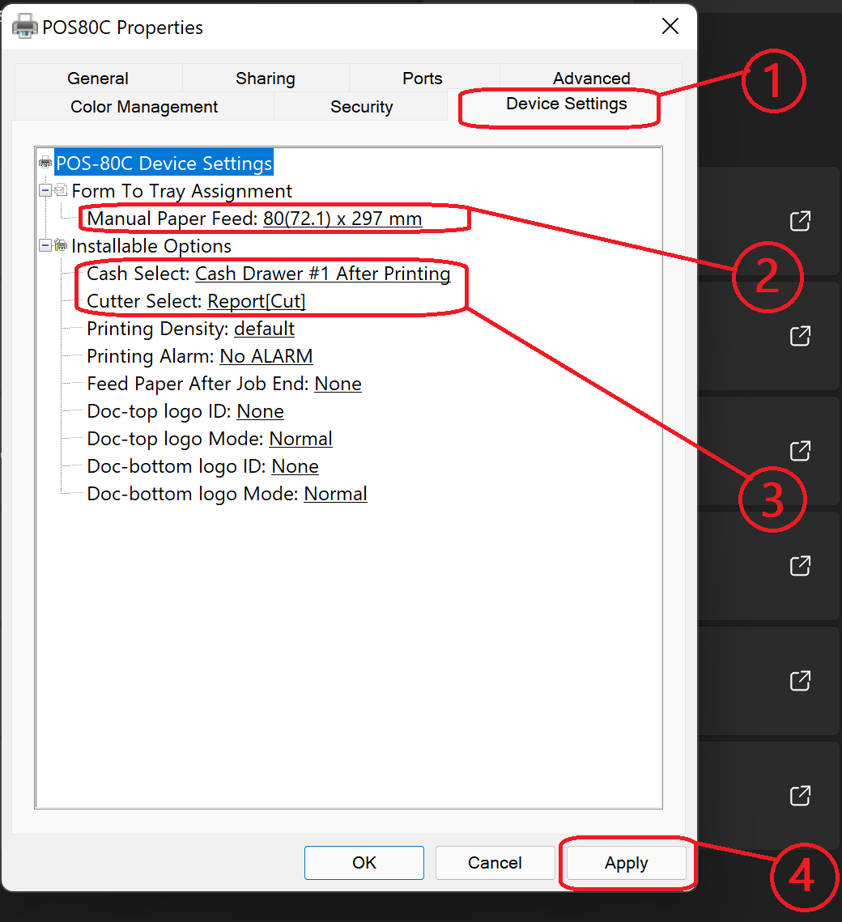842x922 pixels.
Task: Click the 'Printing Density:' label text
Action: click(x=158, y=328)
